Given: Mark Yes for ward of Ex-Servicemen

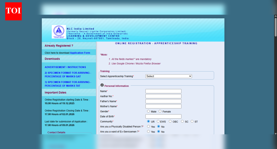Looking at the screenshot, I should tap(148, 131).
